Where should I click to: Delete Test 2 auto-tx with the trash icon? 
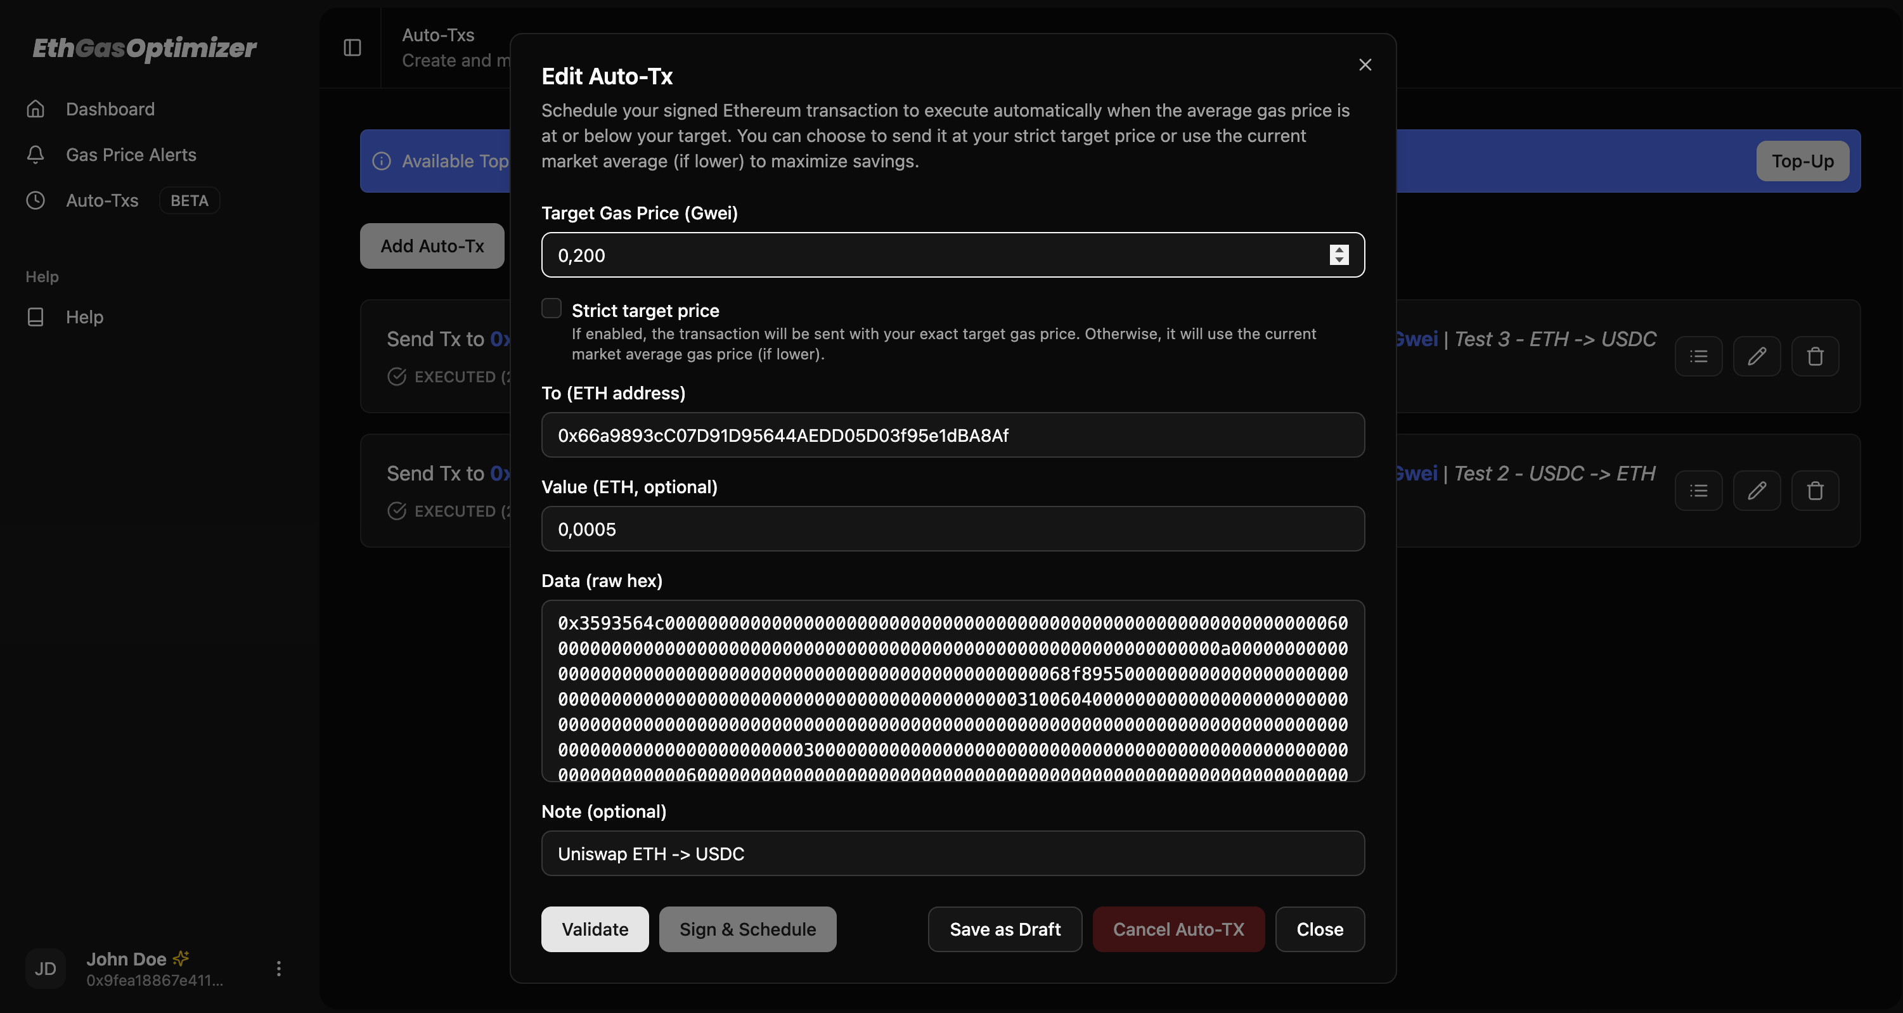1816,491
